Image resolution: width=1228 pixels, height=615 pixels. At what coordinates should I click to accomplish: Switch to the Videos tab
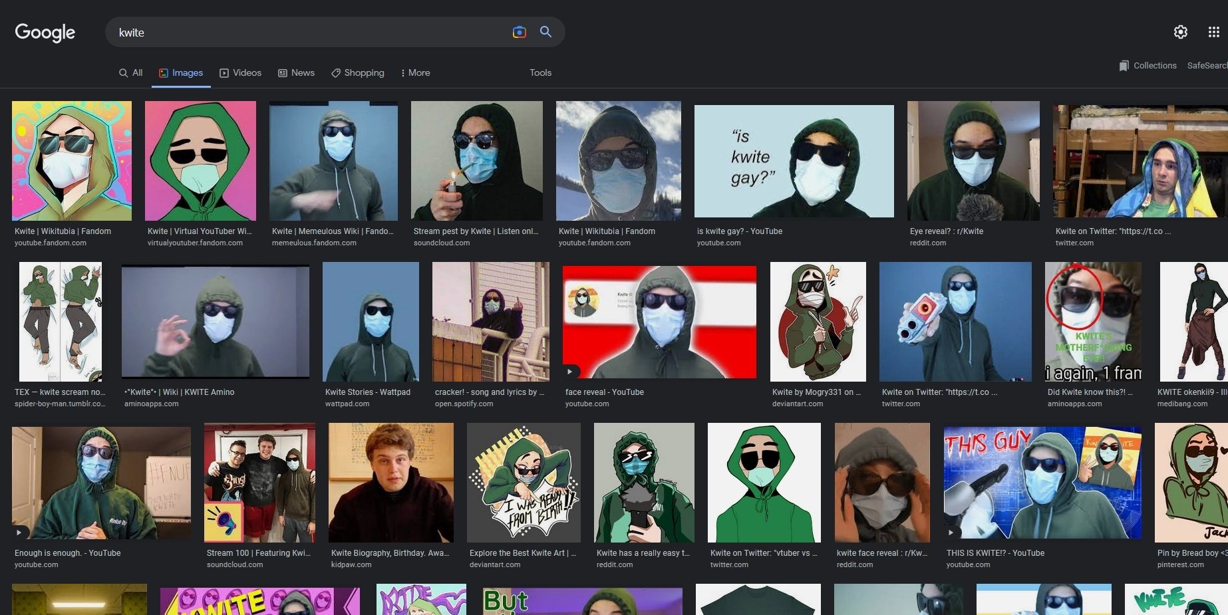tap(240, 72)
